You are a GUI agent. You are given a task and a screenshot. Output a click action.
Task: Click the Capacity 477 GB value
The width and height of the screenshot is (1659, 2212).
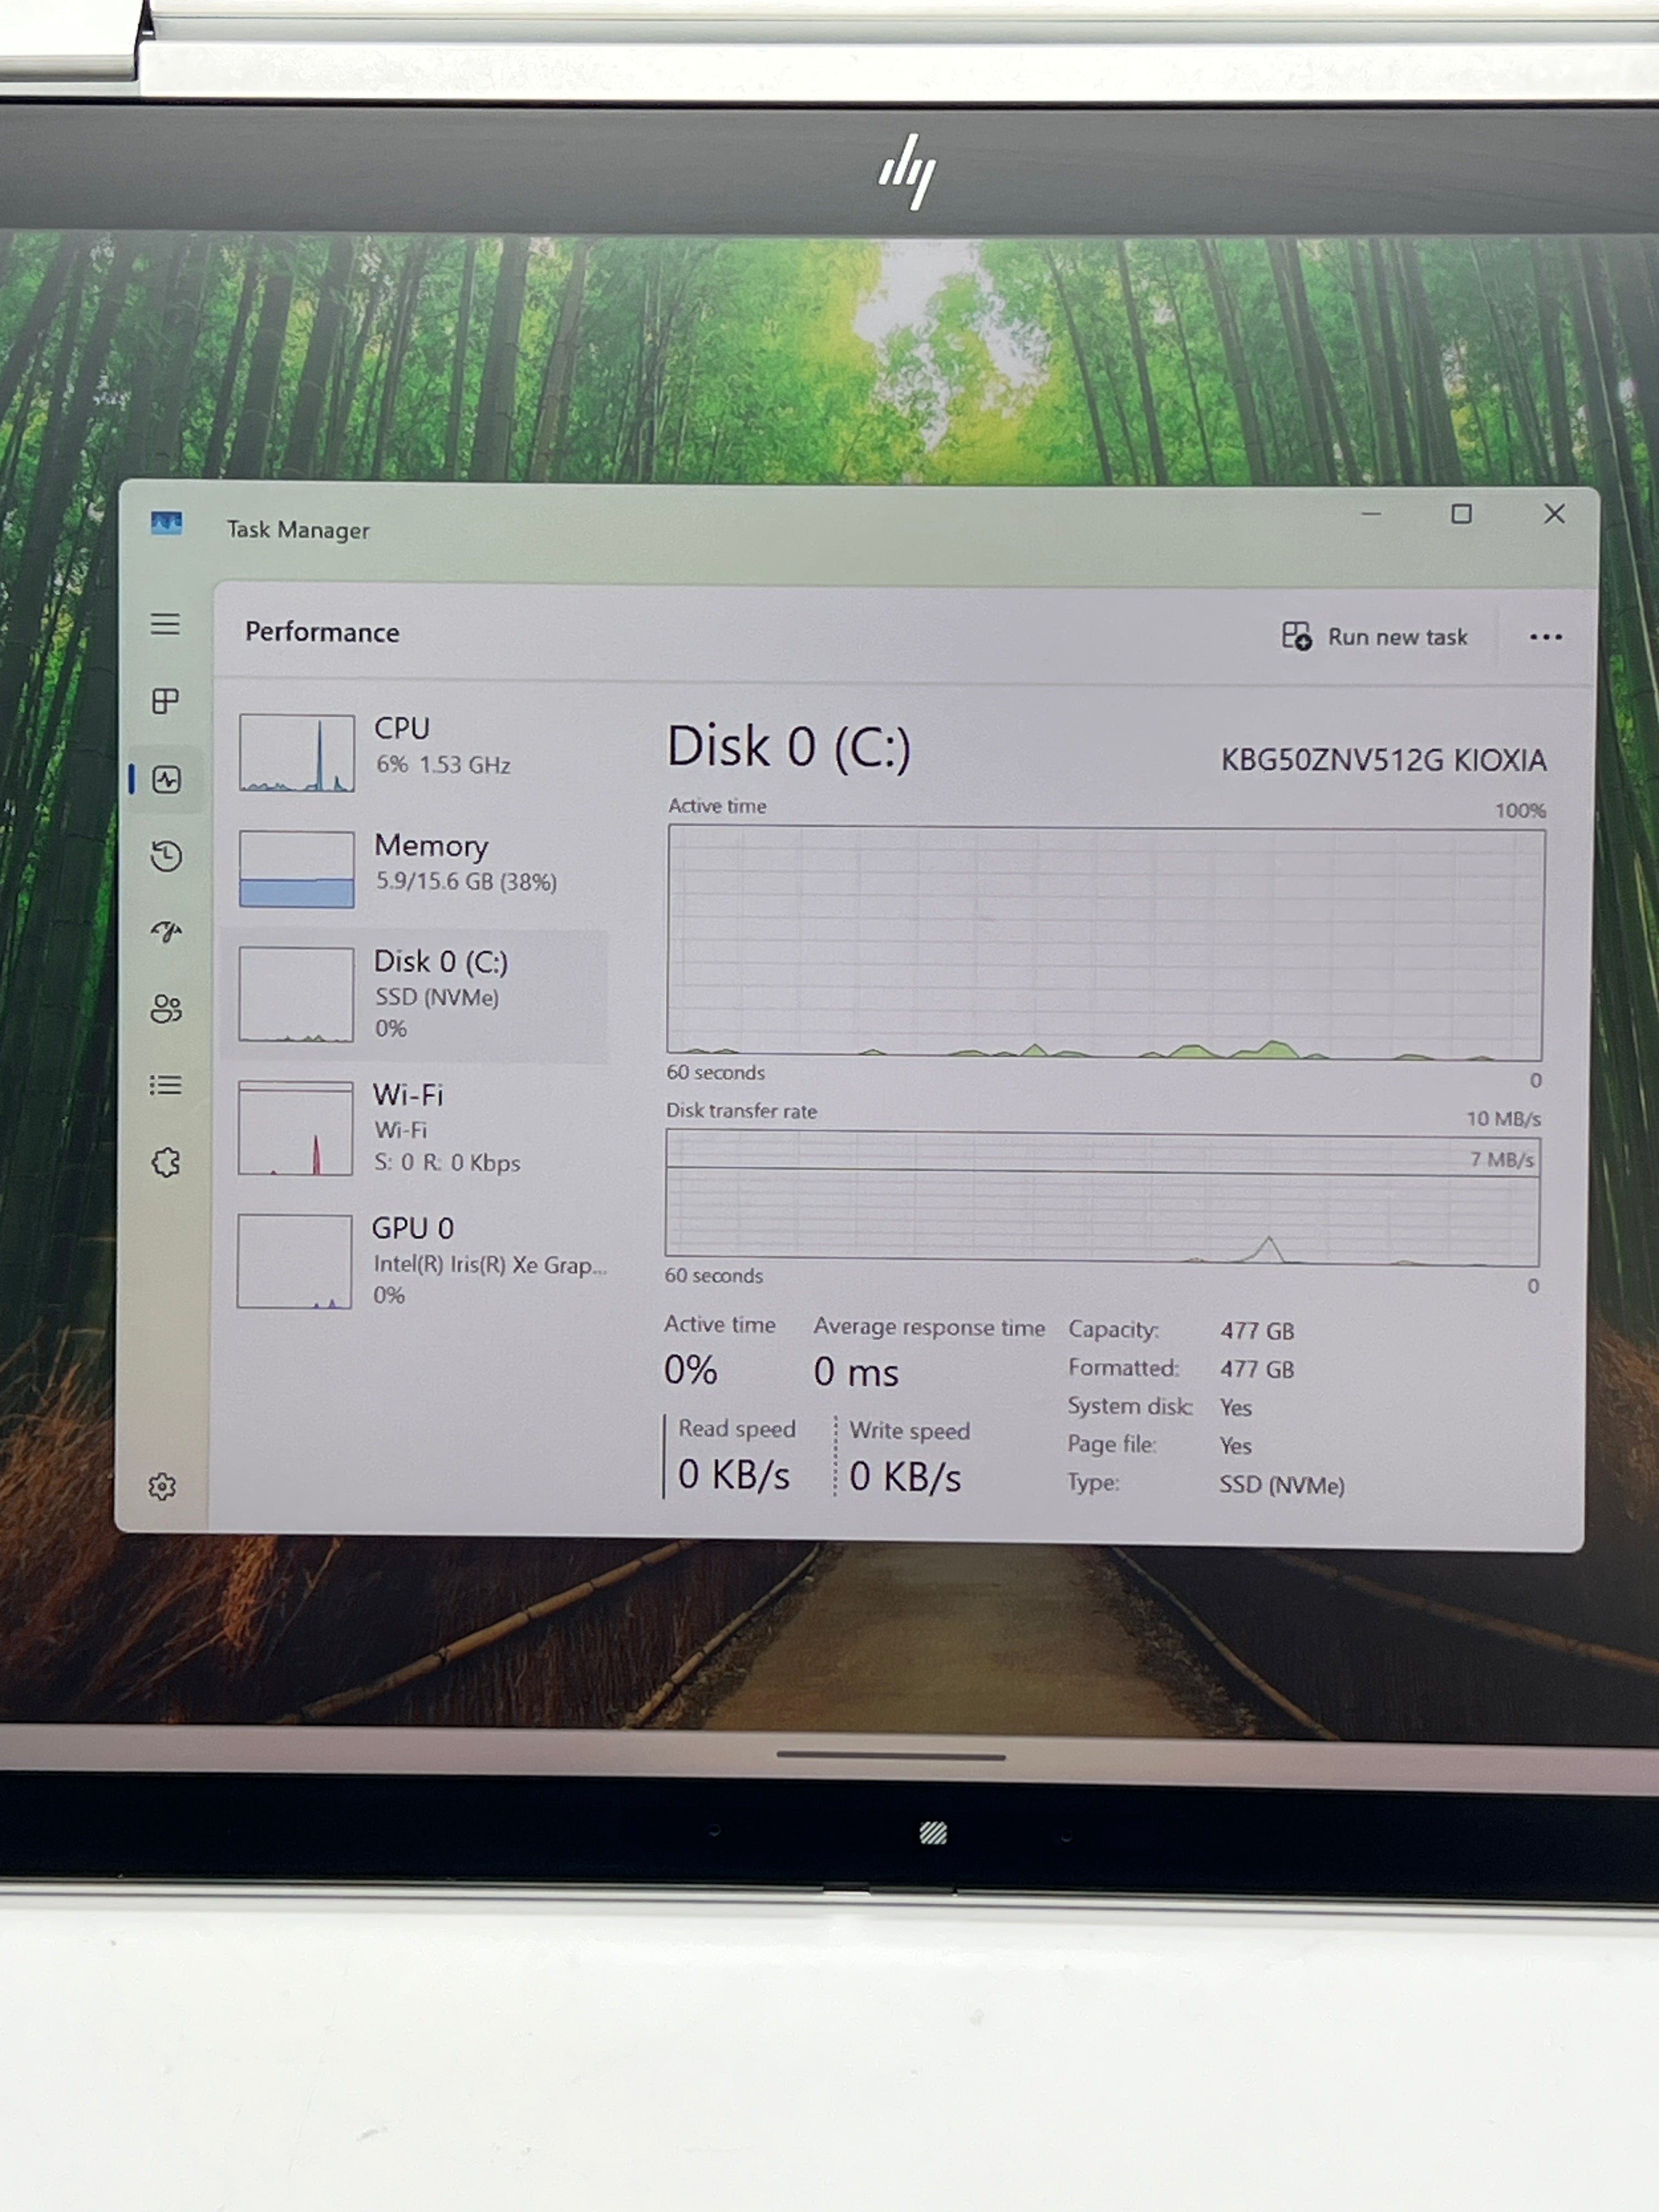1257,1331
